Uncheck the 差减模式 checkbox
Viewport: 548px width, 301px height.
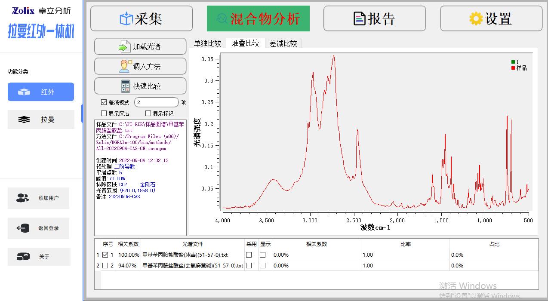(104, 102)
